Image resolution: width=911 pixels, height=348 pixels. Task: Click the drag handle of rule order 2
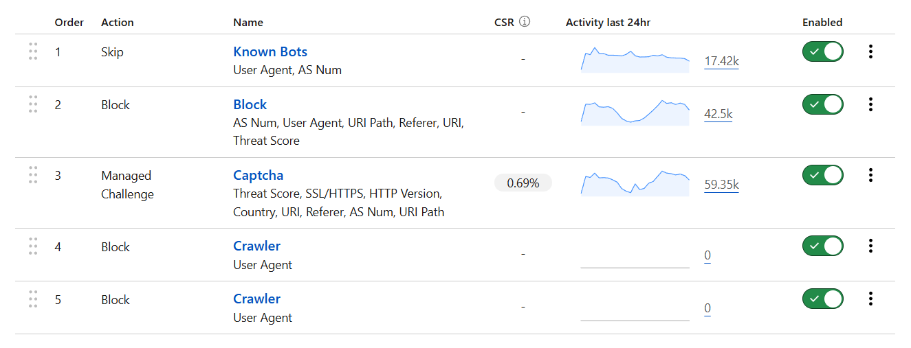33,104
